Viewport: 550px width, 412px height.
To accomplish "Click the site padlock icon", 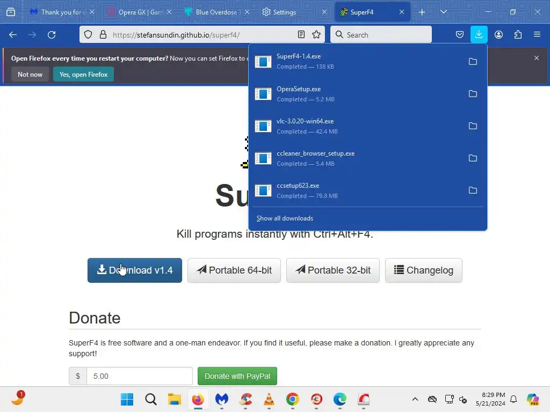I will coord(103,35).
